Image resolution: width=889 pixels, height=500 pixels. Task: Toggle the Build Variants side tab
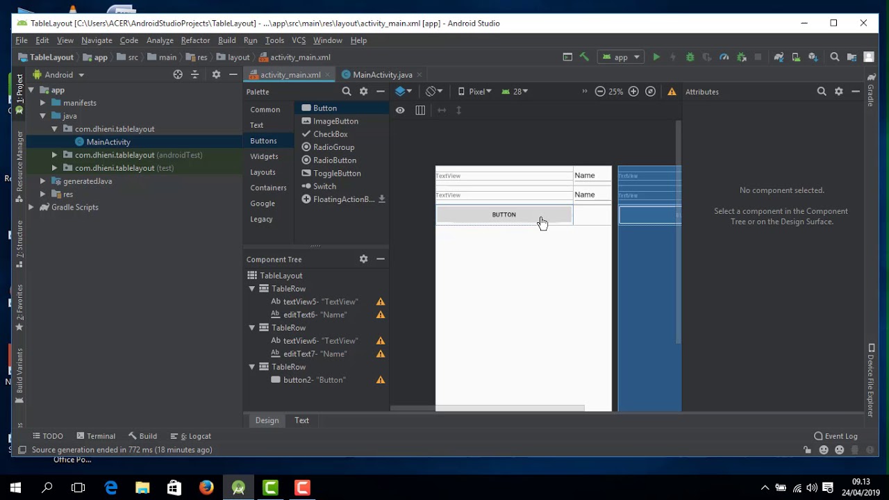[19, 376]
